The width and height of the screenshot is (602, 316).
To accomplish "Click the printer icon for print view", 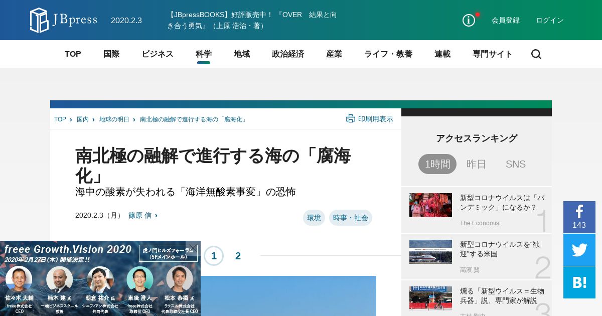I will [351, 119].
